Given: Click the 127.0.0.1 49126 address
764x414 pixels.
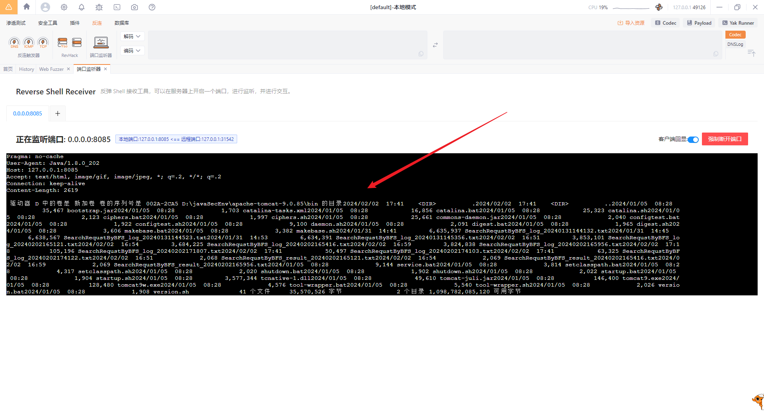Looking at the screenshot, I should pyautogui.click(x=689, y=8).
